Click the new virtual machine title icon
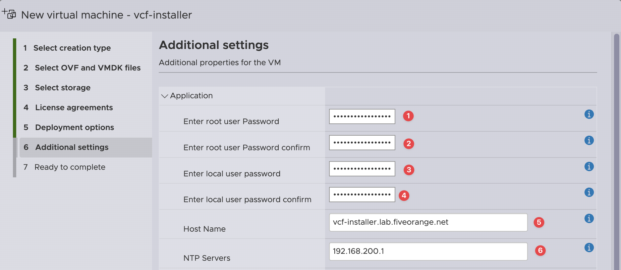This screenshot has width=621, height=270. pyautogui.click(x=9, y=14)
